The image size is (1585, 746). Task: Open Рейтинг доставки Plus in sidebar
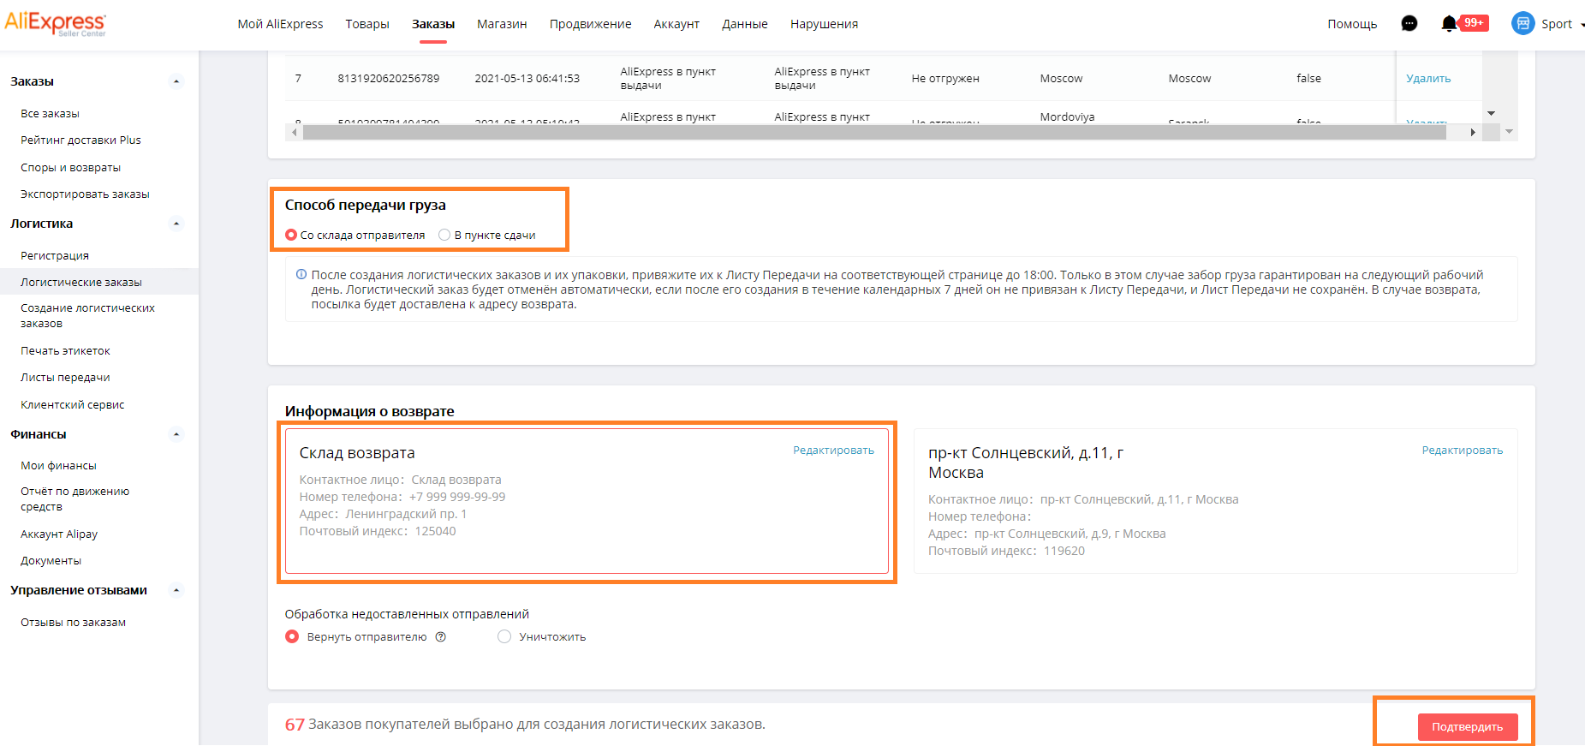pyautogui.click(x=80, y=140)
